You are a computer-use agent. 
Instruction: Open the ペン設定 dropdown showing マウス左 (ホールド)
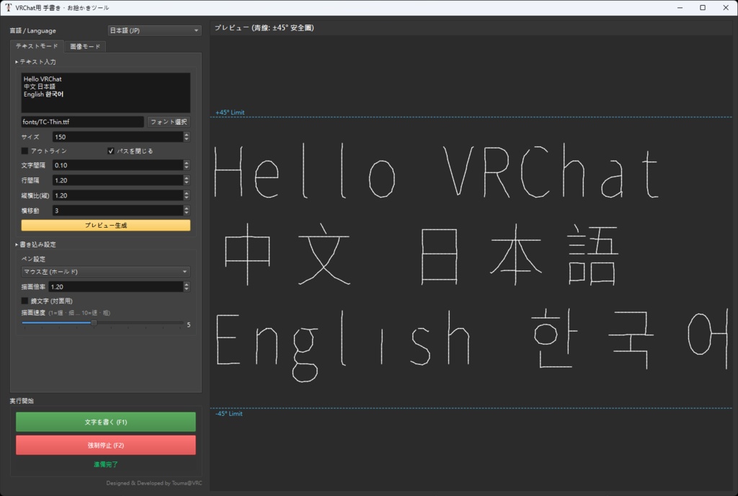pos(105,273)
